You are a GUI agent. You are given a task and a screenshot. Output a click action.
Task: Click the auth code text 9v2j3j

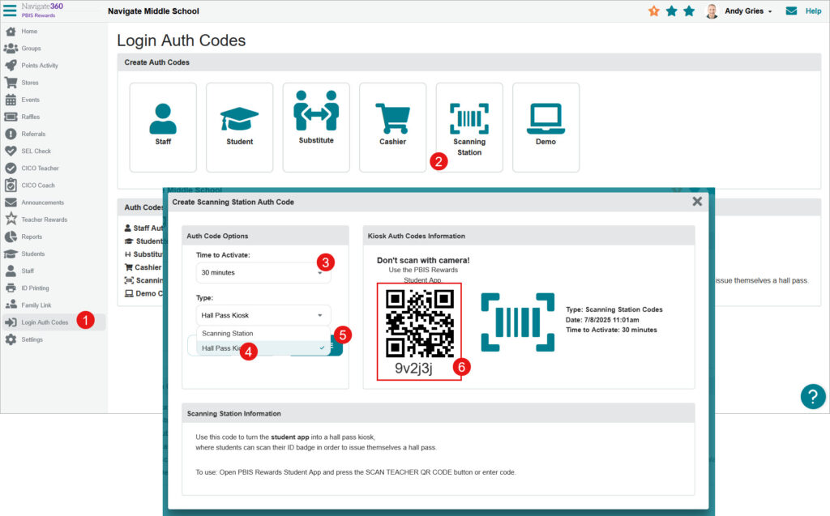(413, 369)
